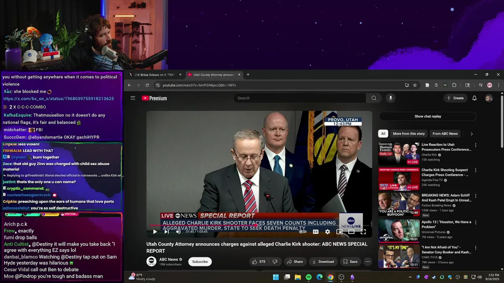The width and height of the screenshot is (504, 283).
Task: Open Apollo 13 Houston video title
Action: click(x=446, y=224)
